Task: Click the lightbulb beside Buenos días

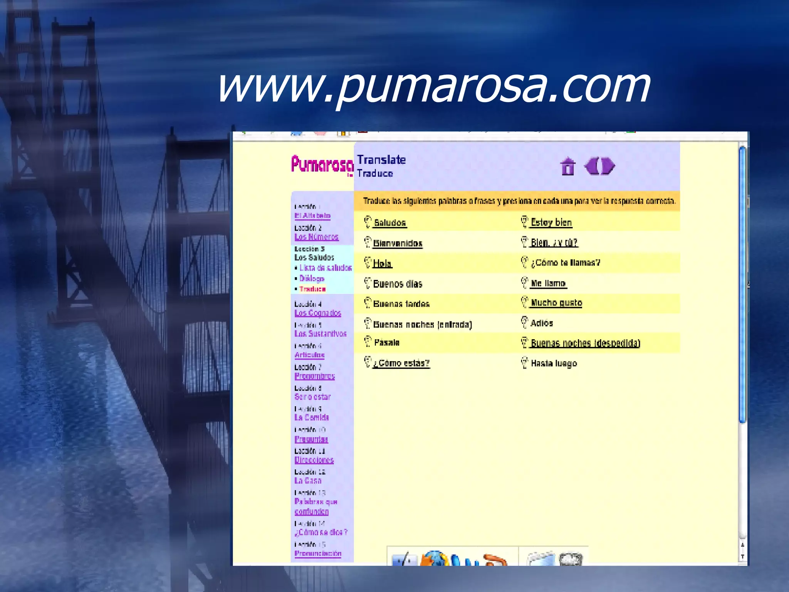Action: coord(368,283)
